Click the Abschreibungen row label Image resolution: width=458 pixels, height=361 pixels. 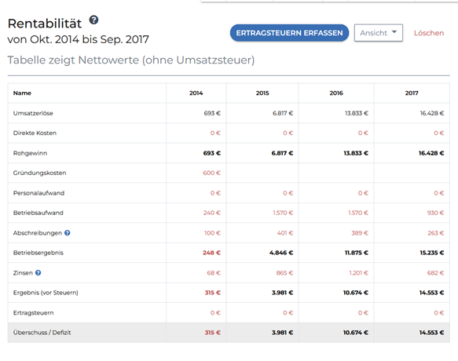[x=38, y=233]
